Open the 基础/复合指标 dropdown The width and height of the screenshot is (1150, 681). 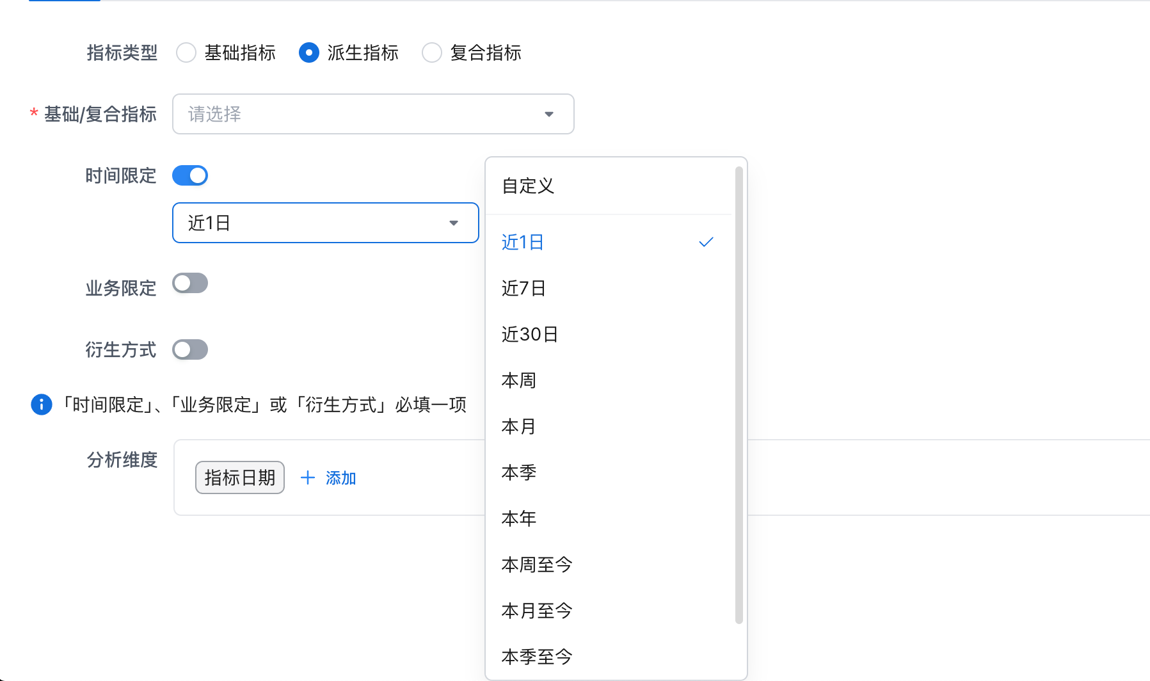coord(373,114)
